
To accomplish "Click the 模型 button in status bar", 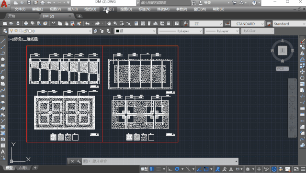I will (144, 169).
